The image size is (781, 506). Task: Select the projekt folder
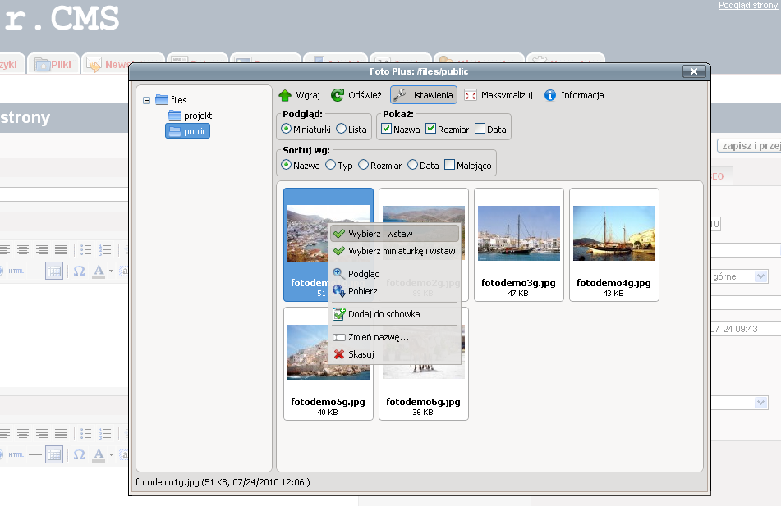191,116
